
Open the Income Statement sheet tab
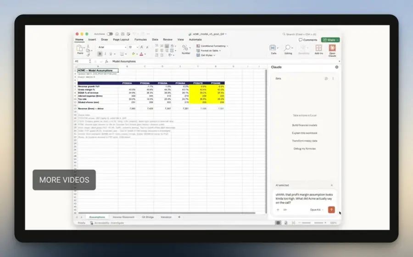[x=123, y=217]
